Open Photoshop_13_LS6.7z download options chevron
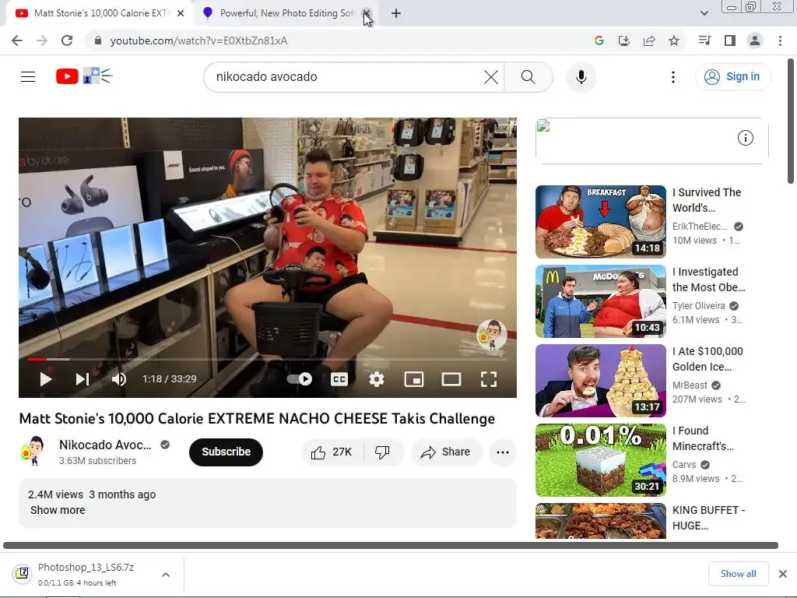The width and height of the screenshot is (797, 598). (166, 575)
